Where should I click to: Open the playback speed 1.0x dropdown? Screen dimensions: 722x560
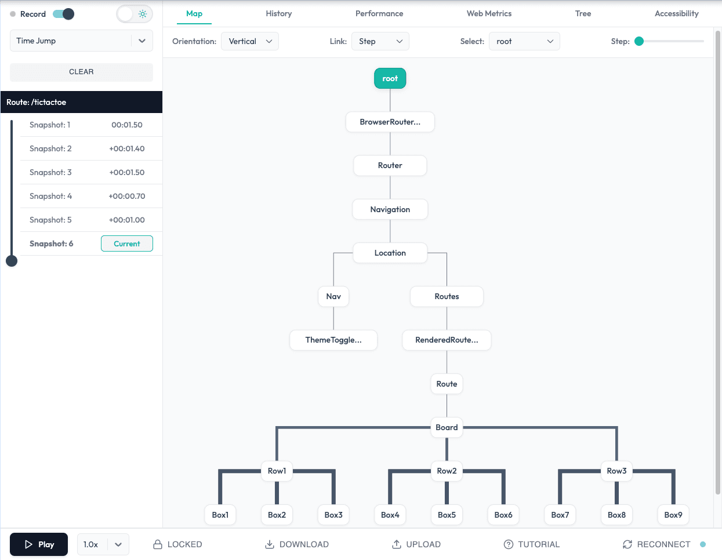point(103,544)
